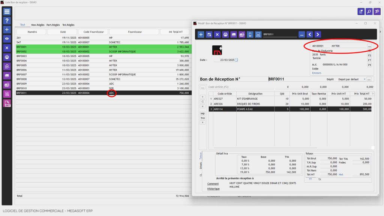
Task: Select the BRF0001 MYTEK row in the list
Action: 103,47
